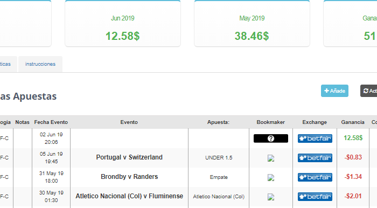The image size is (377, 208).
Task: Click the May 2019 earnings card
Action: click(252, 24)
